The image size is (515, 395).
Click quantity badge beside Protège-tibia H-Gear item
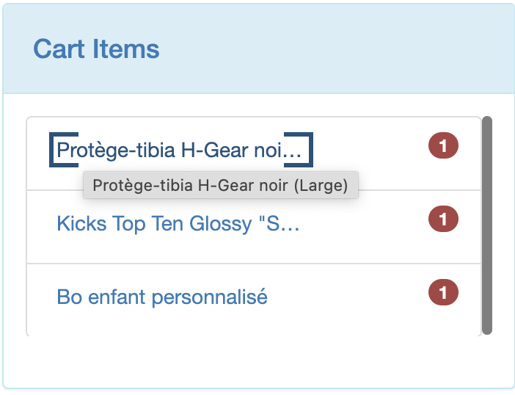(x=443, y=146)
